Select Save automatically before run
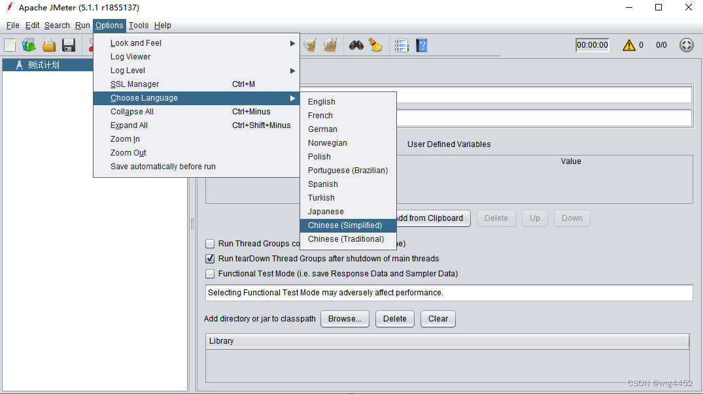The height and width of the screenshot is (394, 703). click(x=196, y=167)
